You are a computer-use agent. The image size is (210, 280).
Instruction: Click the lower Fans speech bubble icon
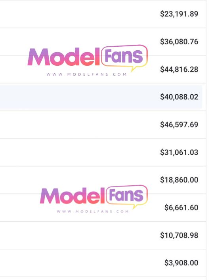click(127, 197)
